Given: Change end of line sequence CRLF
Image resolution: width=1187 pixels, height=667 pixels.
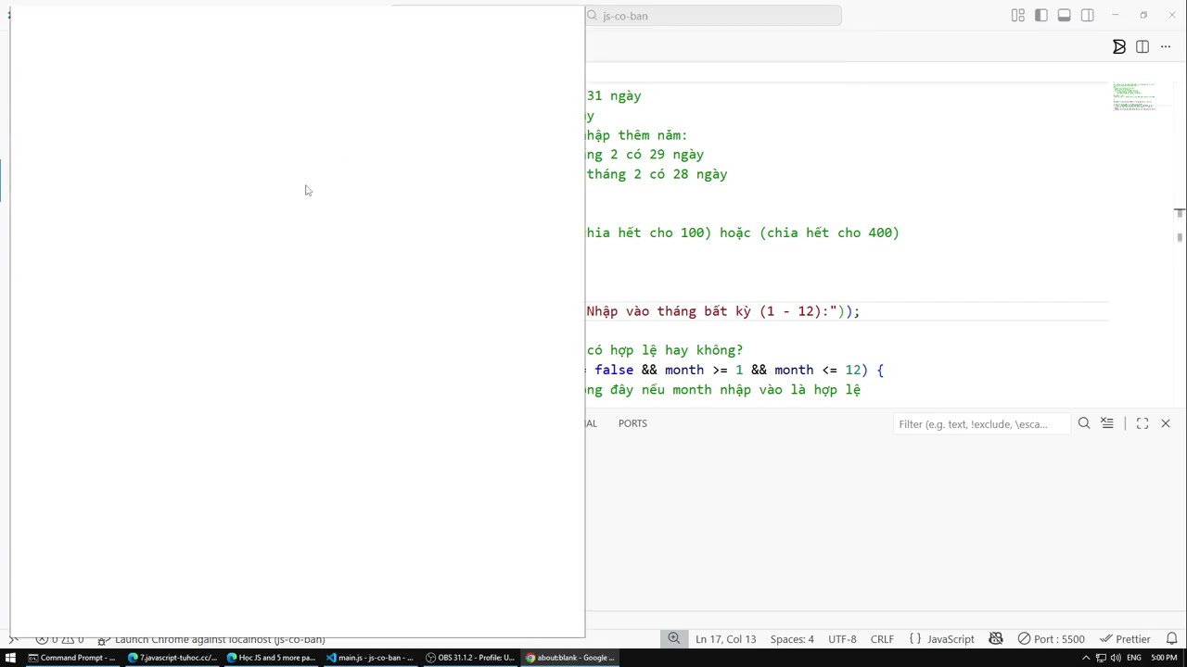Looking at the screenshot, I should point(882,639).
